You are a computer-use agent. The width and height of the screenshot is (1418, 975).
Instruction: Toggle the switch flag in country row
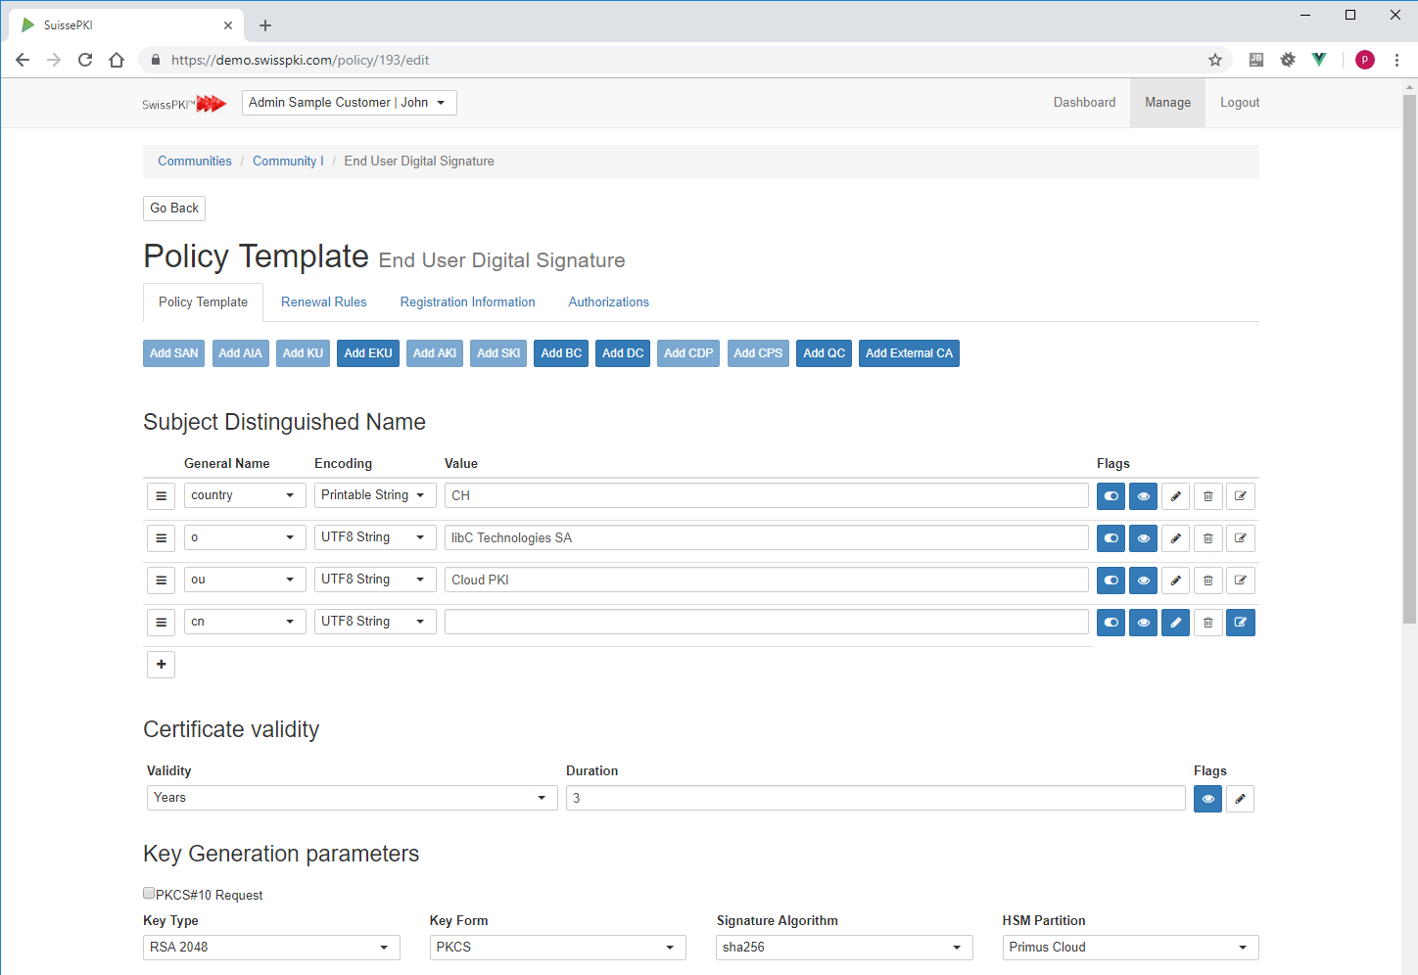point(1111,496)
